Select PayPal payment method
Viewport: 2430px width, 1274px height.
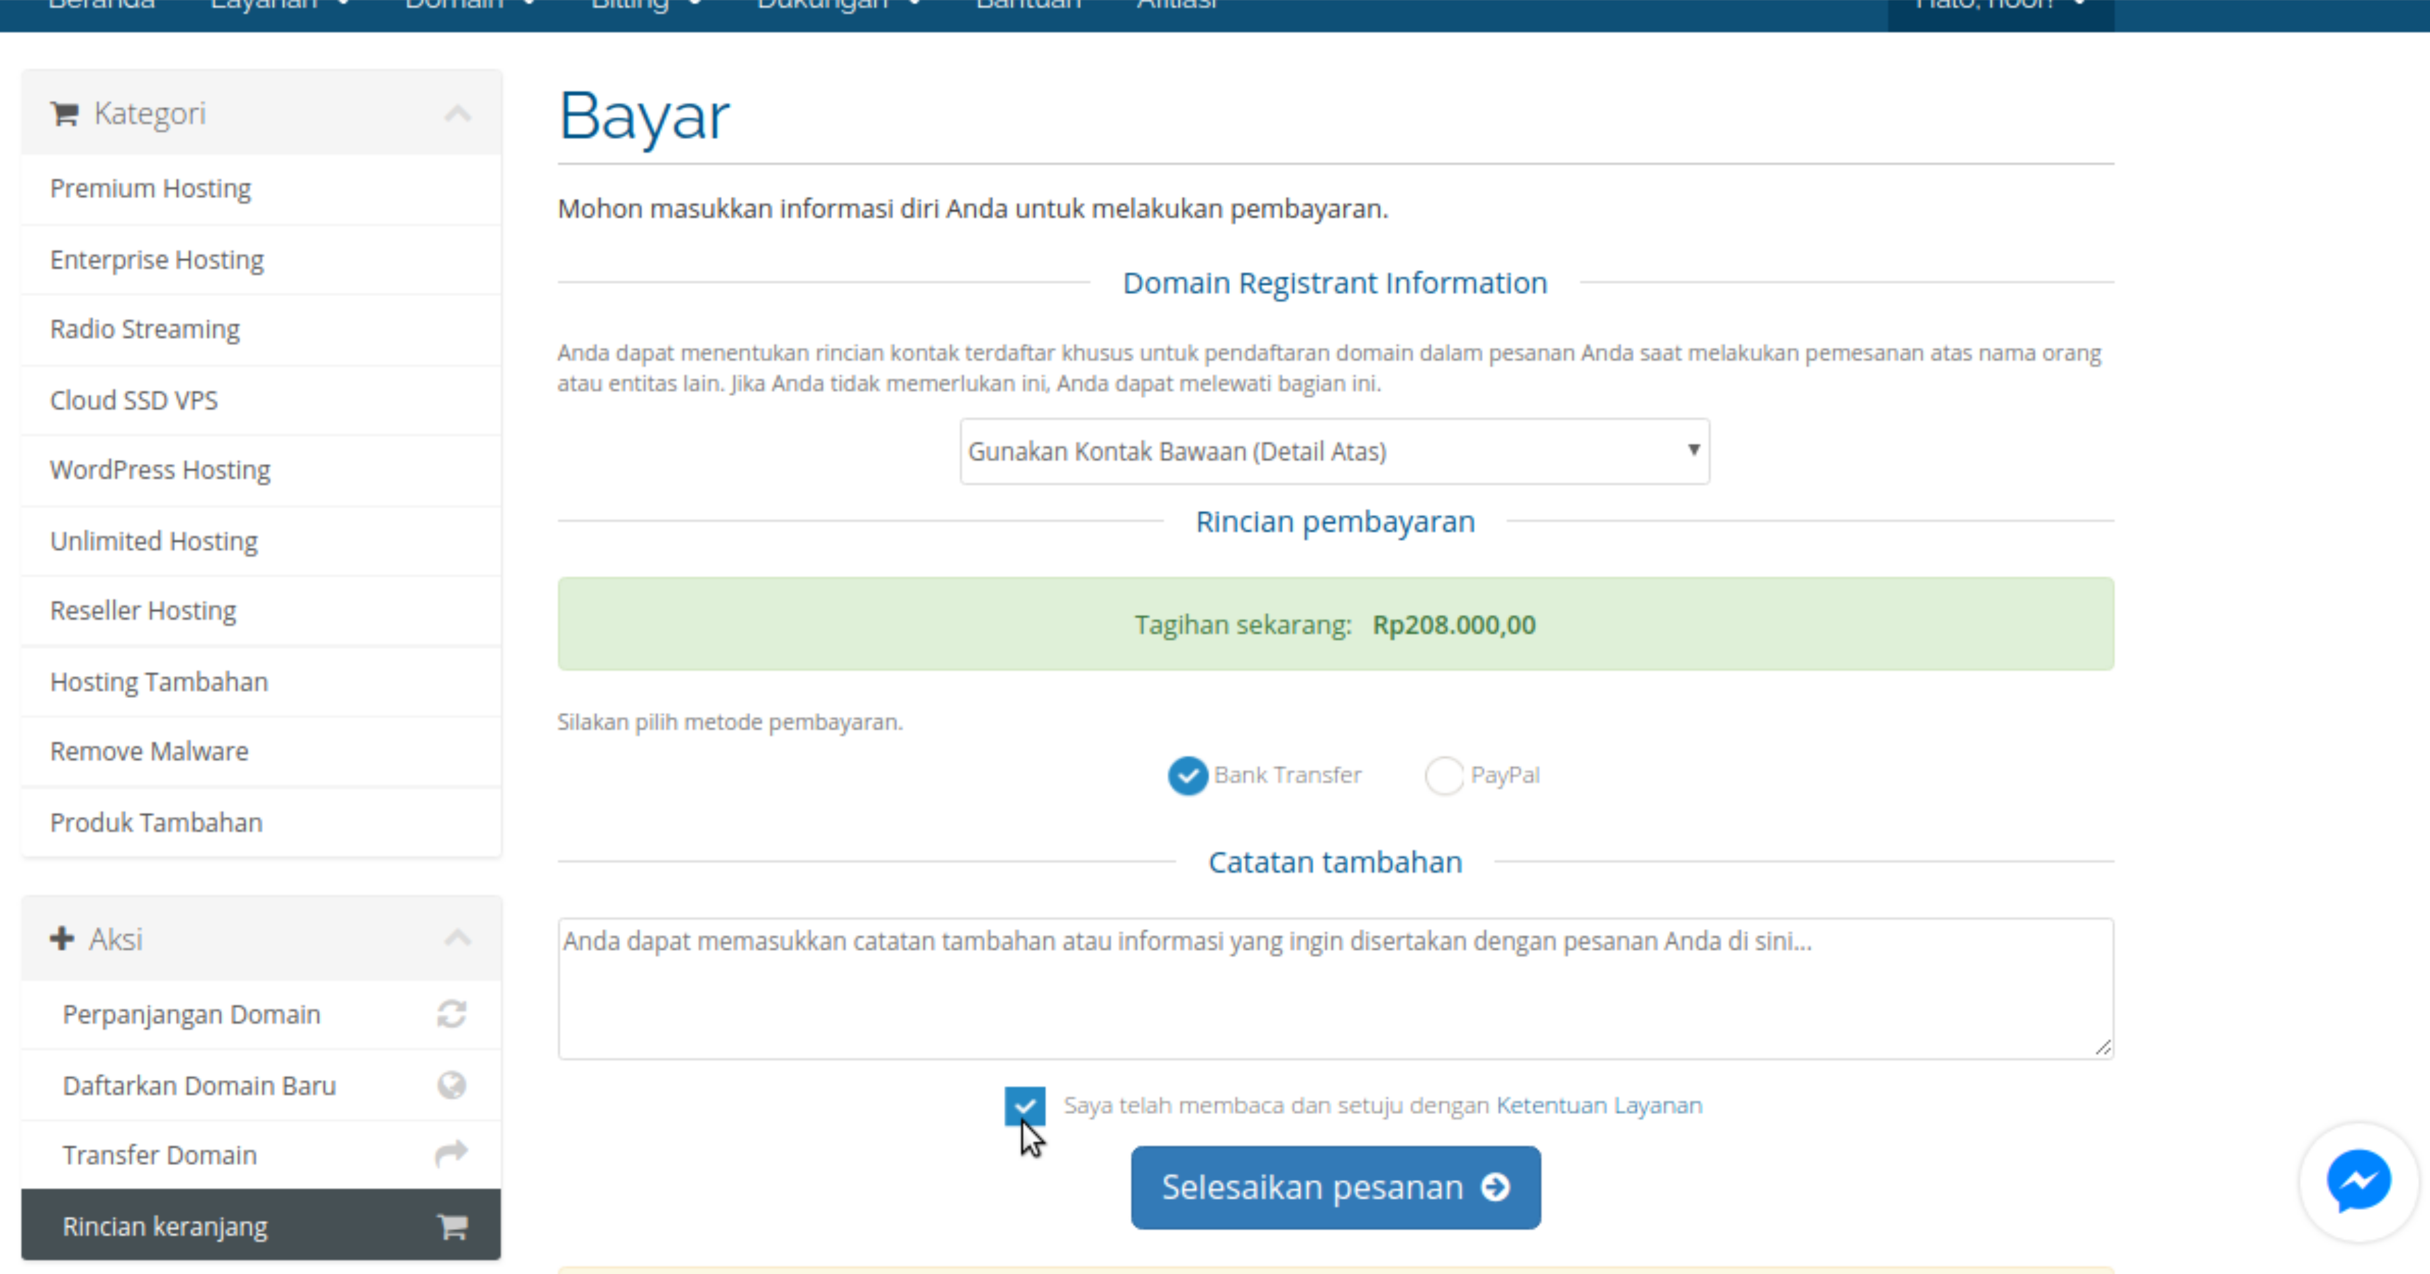[1444, 776]
